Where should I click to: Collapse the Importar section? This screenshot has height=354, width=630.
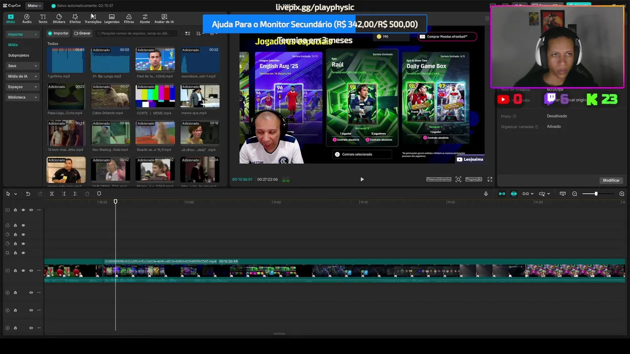[23, 34]
